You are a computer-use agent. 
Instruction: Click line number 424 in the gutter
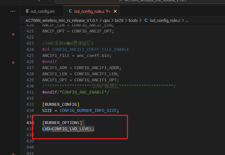tap(30, 50)
